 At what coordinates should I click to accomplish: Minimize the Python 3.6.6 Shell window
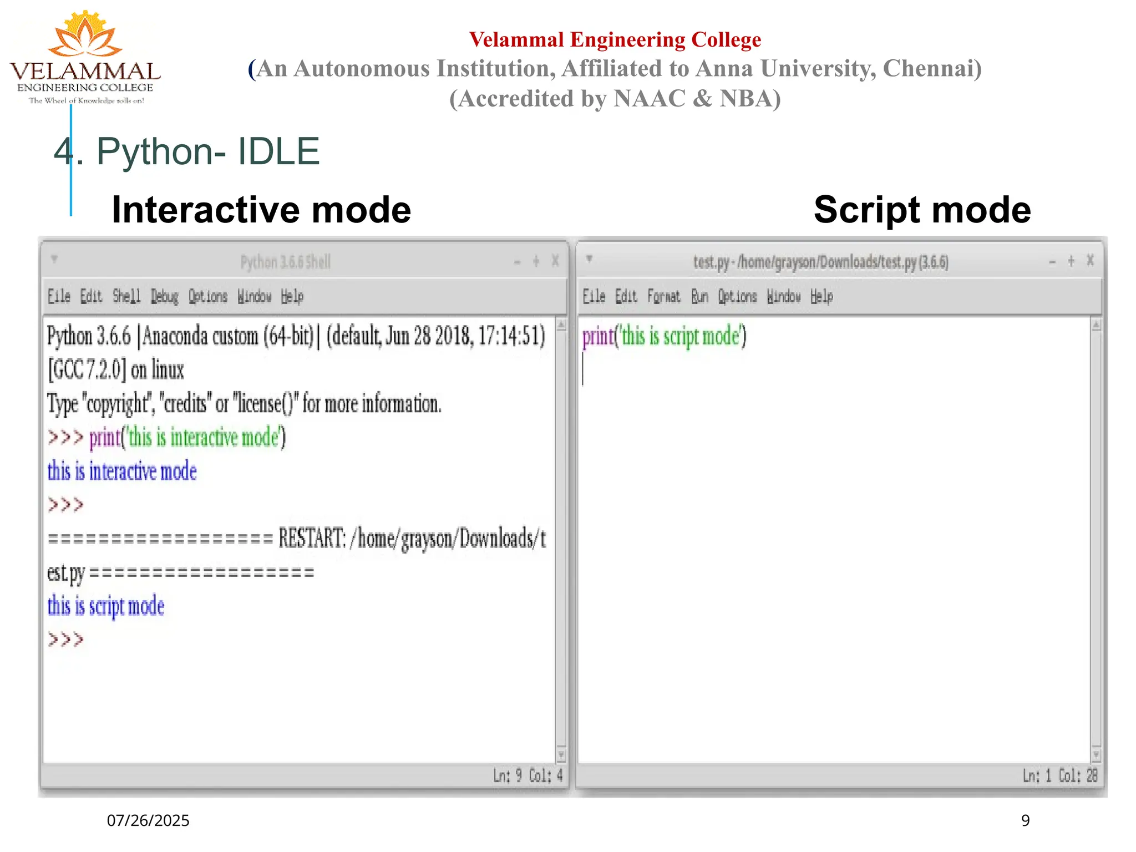[x=518, y=262]
